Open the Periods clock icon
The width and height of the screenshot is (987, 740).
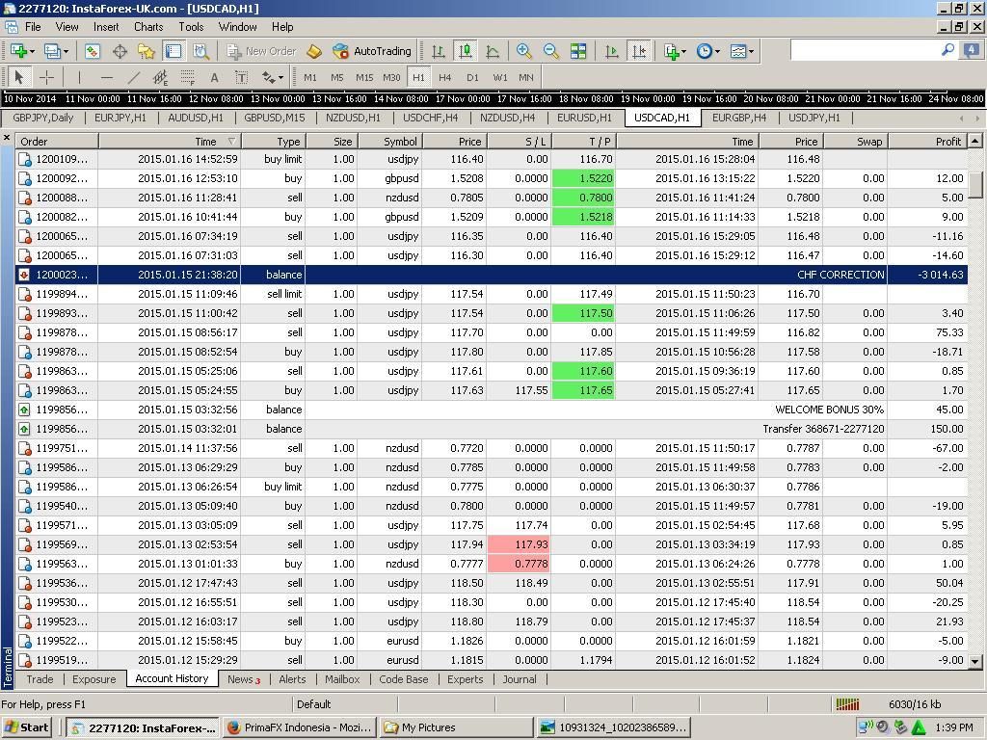(705, 51)
